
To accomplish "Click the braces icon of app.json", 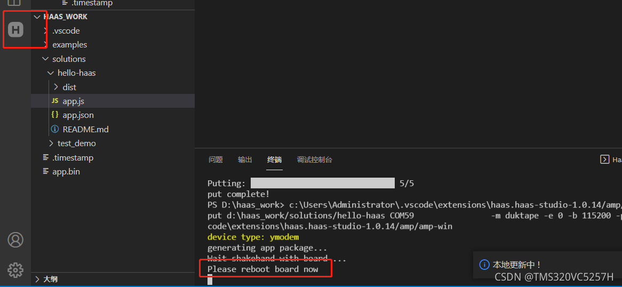I will (55, 115).
